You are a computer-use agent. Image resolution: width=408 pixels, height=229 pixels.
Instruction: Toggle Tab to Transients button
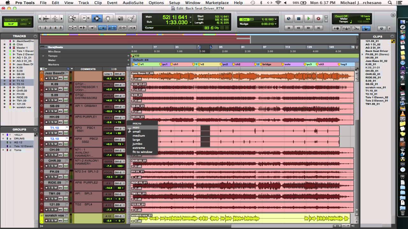pos(82,28)
